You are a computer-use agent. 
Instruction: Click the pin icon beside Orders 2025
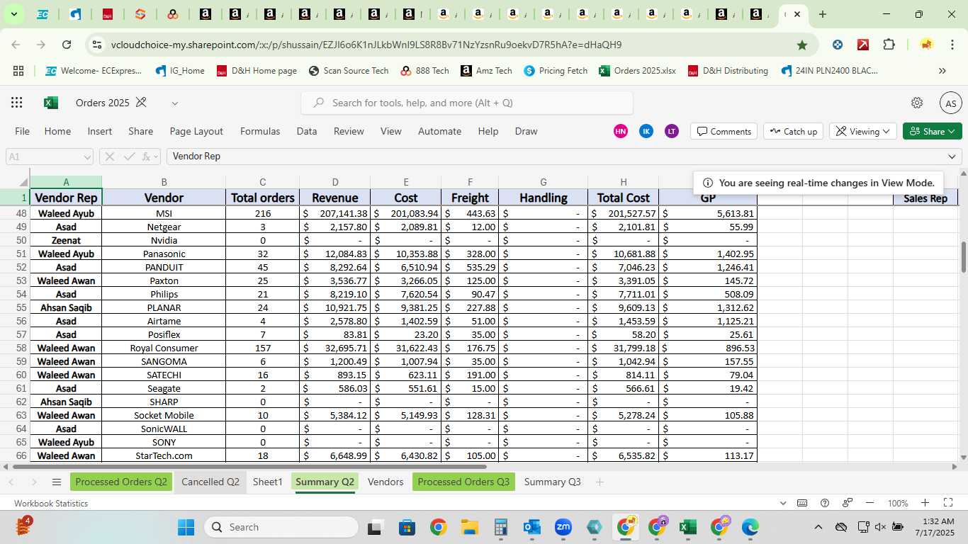(x=141, y=103)
